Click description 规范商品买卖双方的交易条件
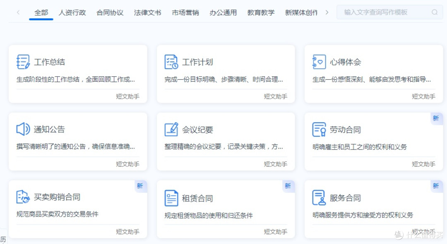 (x=57, y=214)
